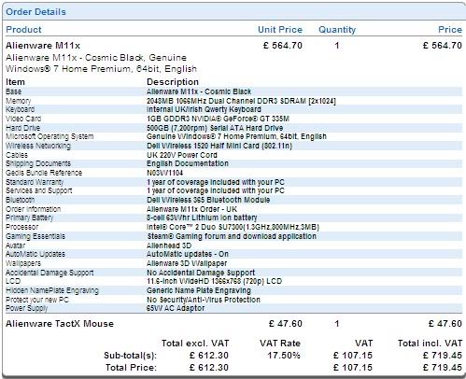
Task: Select 'English Documentation' description
Action: click(188, 163)
